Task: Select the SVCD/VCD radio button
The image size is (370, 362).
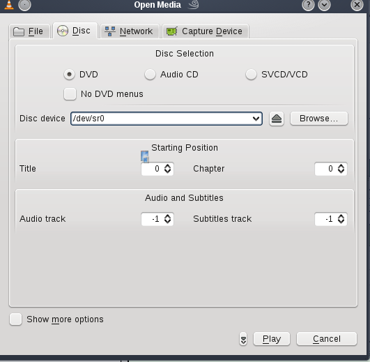Action: 251,75
